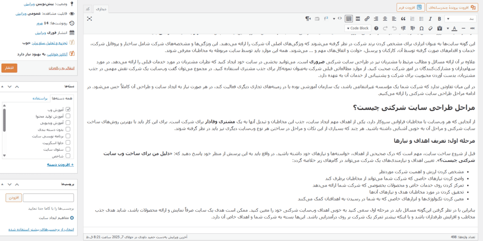Check آموزش تولید محتوا category
Screen dimensions: 483x241
[68, 116]
